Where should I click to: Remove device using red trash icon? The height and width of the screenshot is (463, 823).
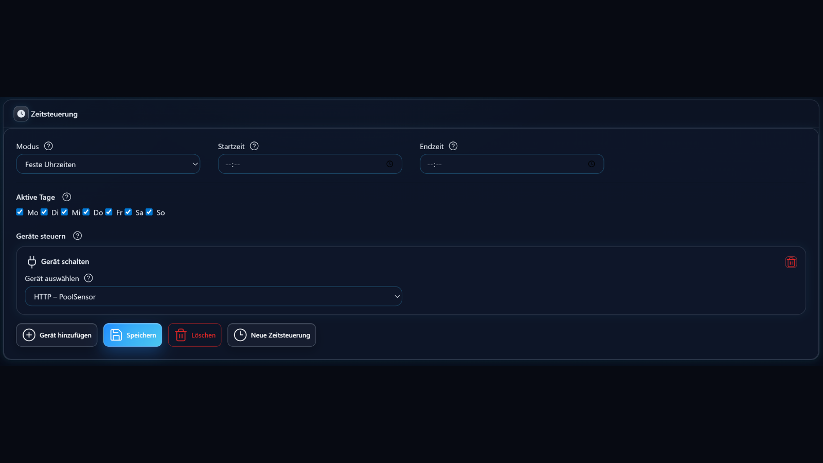coord(791,262)
